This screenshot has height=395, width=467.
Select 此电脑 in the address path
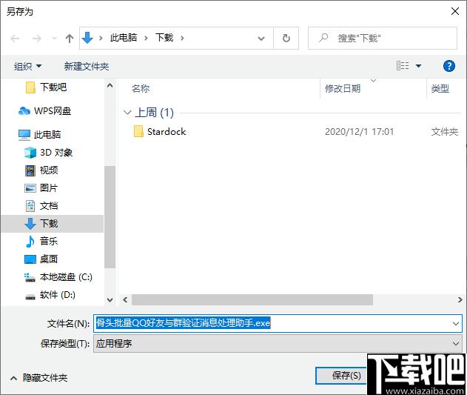[124, 38]
